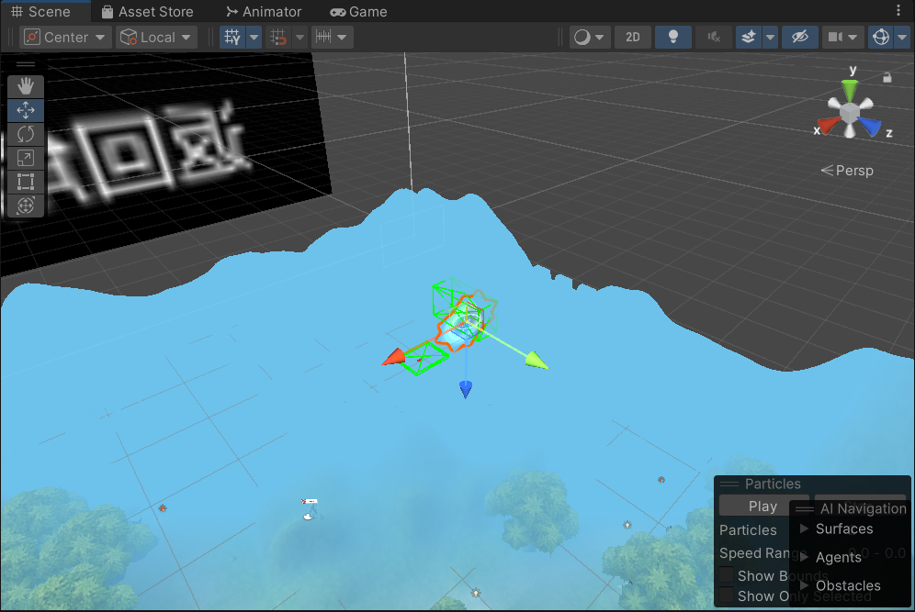Viewport: 915px width, 612px height.
Task: Toggle scene lighting with the lightbulb button
Action: (673, 38)
